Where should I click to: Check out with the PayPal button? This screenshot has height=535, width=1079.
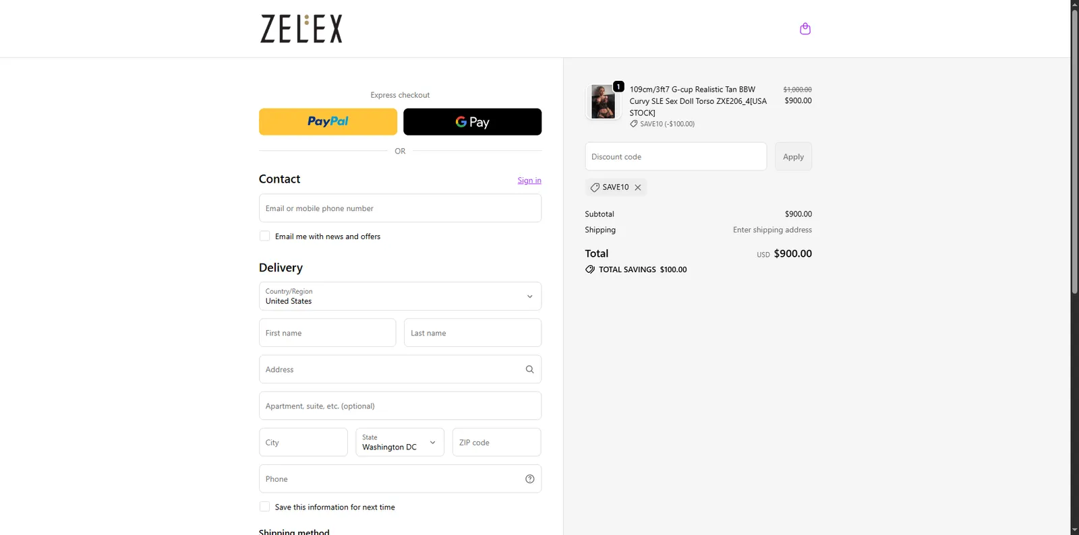tap(328, 121)
